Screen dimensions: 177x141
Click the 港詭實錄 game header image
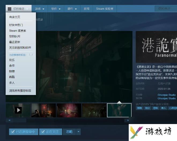tap(156, 47)
